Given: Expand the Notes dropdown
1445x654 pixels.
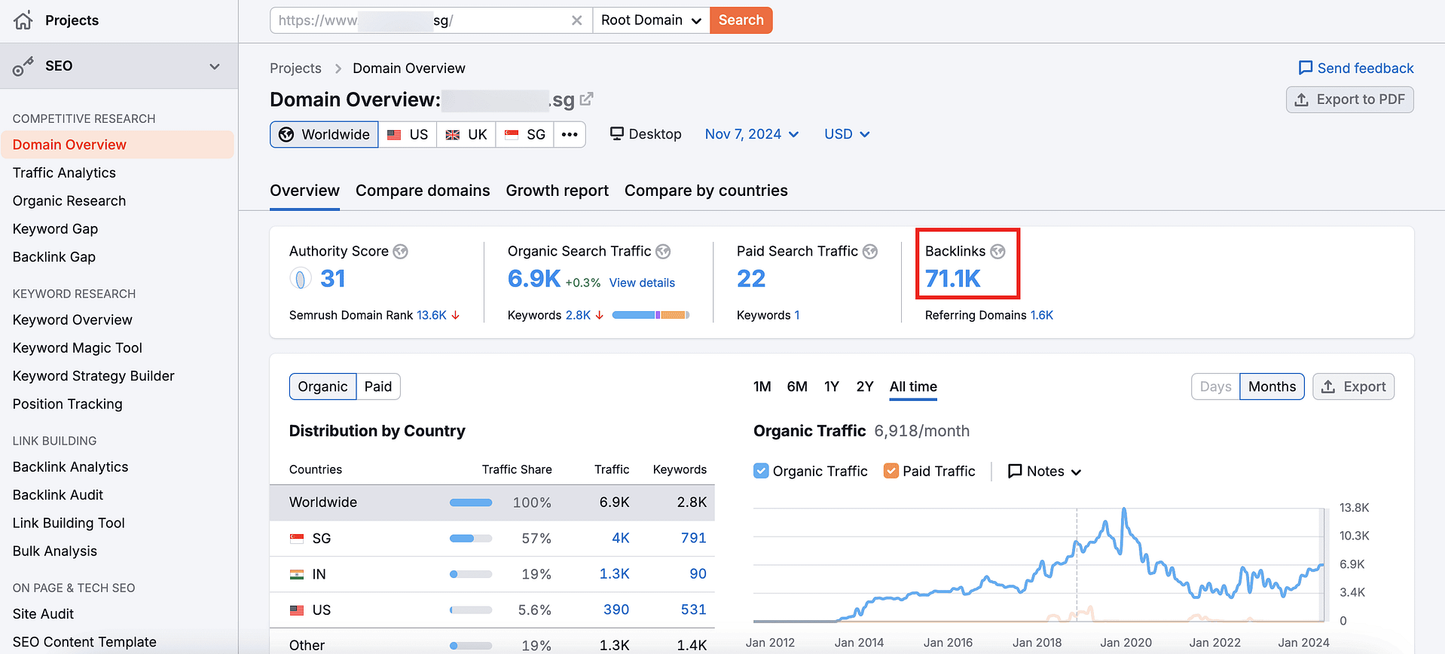Looking at the screenshot, I should [1045, 471].
